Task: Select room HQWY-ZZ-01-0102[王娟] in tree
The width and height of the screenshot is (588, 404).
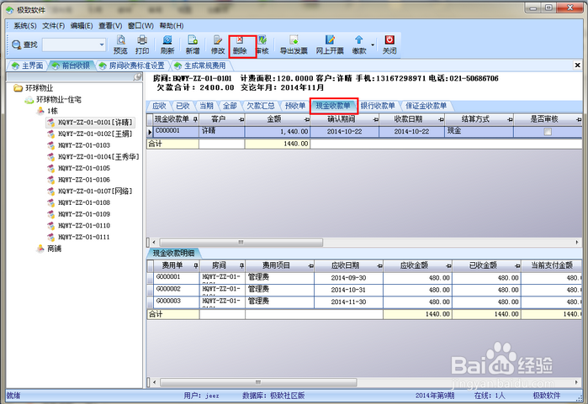Action: tap(95, 134)
